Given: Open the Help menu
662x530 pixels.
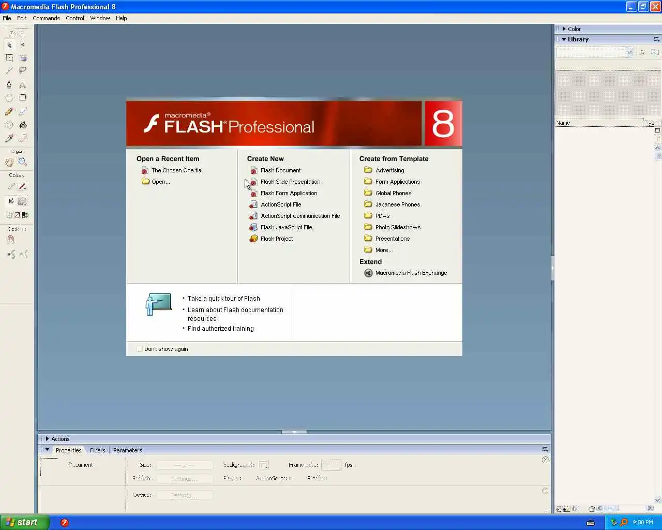Looking at the screenshot, I should coord(122,18).
